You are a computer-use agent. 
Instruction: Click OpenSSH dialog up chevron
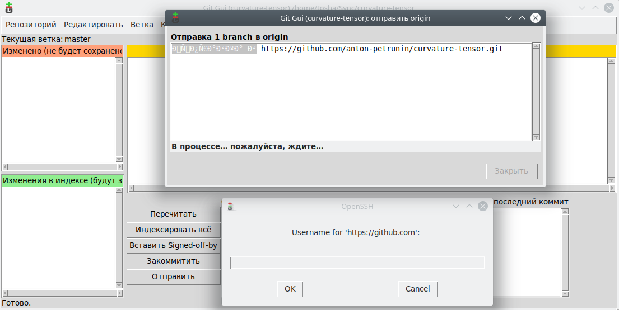tap(469, 206)
